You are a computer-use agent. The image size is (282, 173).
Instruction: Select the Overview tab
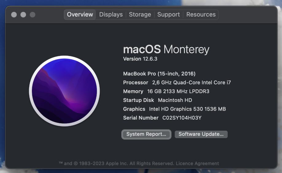(x=80, y=14)
